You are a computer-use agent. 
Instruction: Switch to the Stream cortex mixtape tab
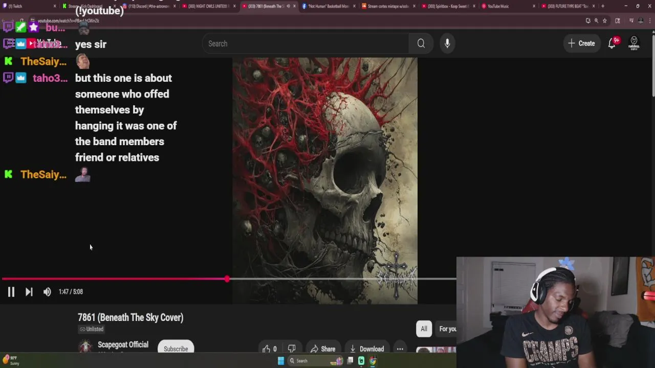388,6
